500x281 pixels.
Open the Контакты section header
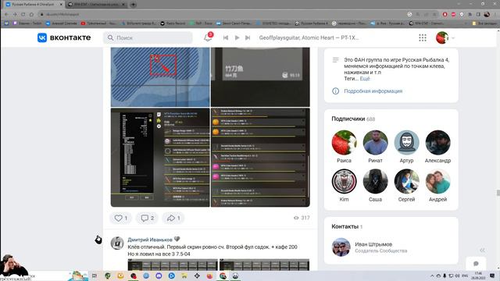pyautogui.click(x=347, y=226)
